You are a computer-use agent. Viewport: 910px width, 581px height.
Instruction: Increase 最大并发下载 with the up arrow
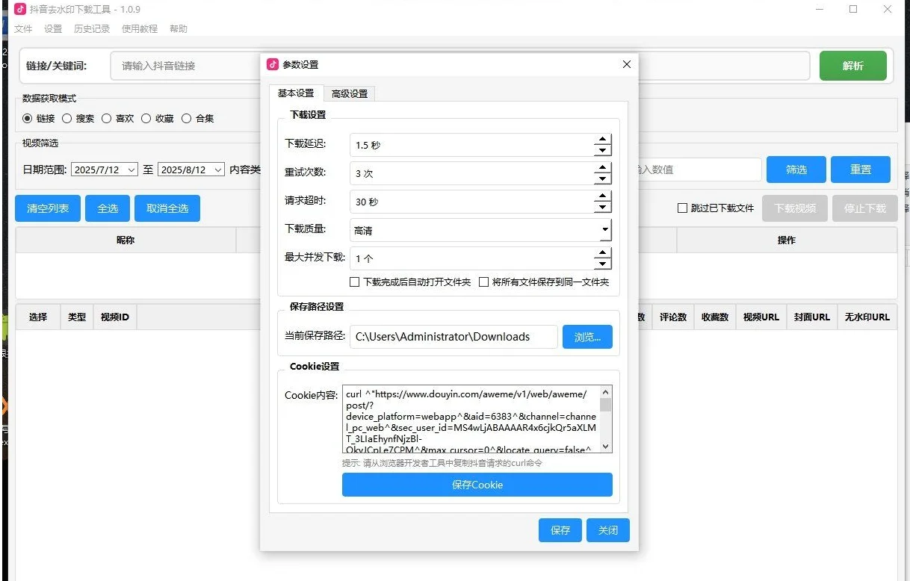pos(602,253)
